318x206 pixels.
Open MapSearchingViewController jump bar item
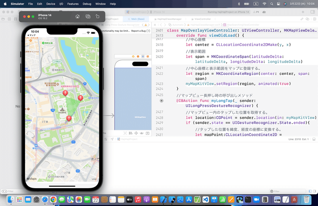coord(241,25)
